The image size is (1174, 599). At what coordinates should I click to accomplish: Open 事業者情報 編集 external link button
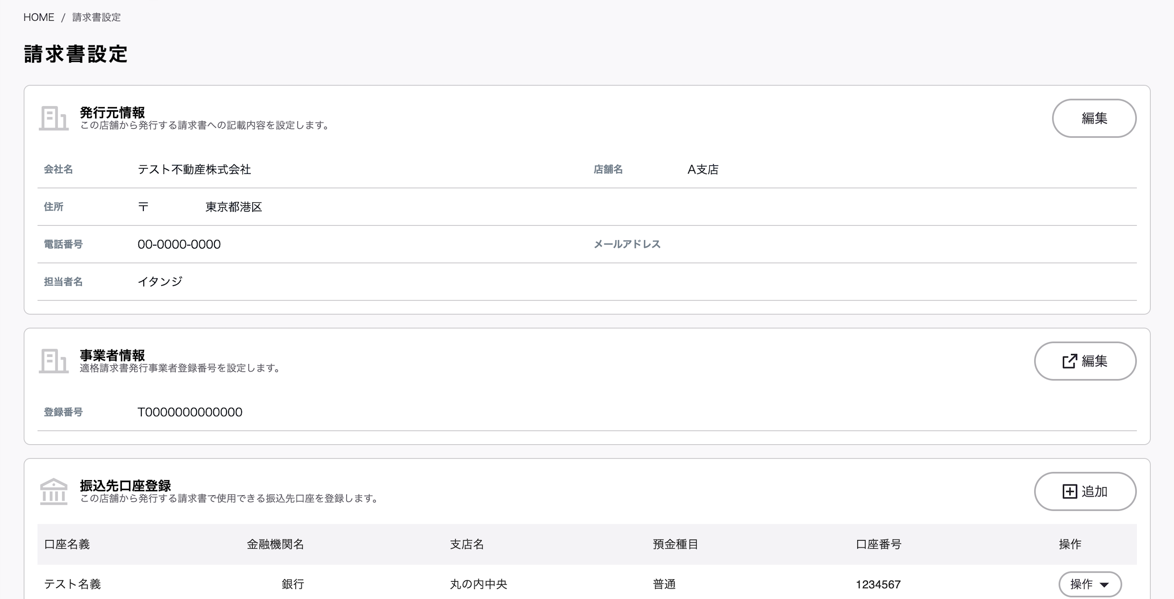point(1085,361)
